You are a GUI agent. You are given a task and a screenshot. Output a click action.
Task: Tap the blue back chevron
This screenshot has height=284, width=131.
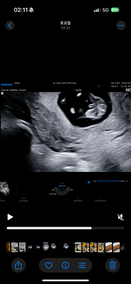[10, 25]
